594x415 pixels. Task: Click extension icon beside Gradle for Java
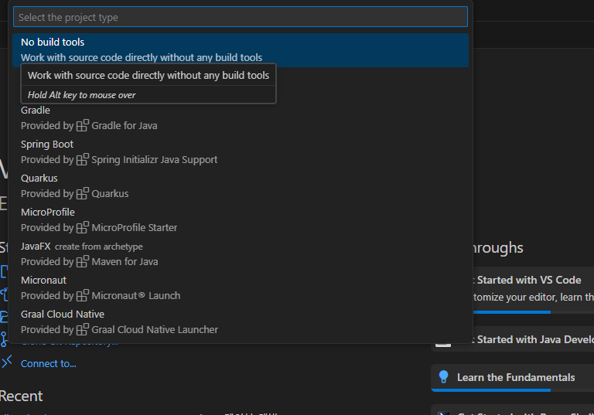coord(83,125)
